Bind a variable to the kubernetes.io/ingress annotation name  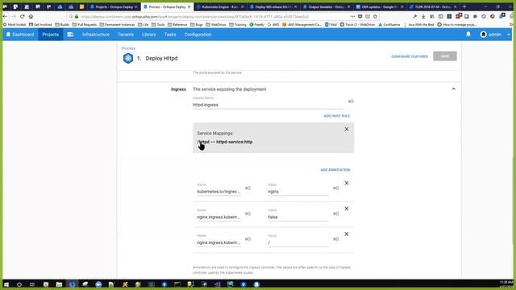[248, 188]
